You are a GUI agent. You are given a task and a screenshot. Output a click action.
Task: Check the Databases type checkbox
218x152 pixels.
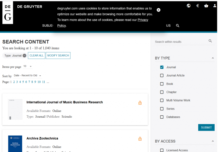click(162, 117)
